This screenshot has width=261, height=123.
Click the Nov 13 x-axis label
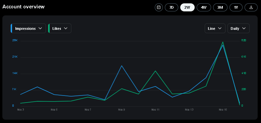click(x=189, y=110)
